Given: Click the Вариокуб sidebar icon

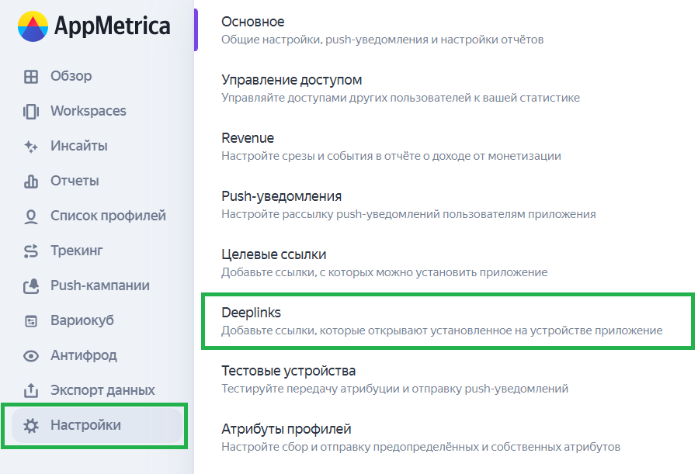Looking at the screenshot, I should (x=31, y=321).
